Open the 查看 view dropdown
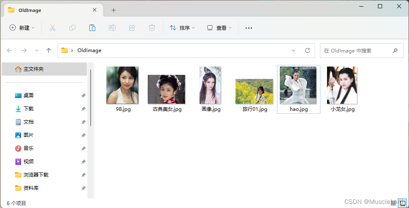409x208 pixels. pos(219,28)
